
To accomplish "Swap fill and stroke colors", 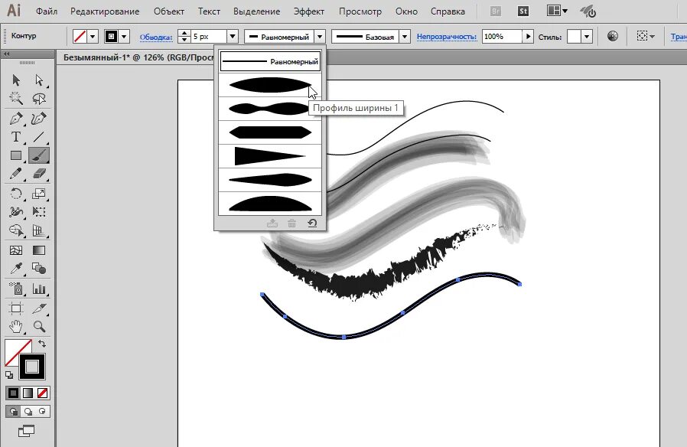I will click(44, 344).
